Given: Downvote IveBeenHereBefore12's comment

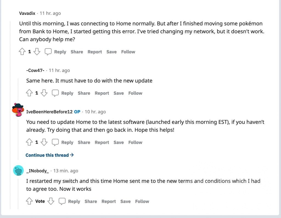Looking at the screenshot, I should click(x=44, y=142).
